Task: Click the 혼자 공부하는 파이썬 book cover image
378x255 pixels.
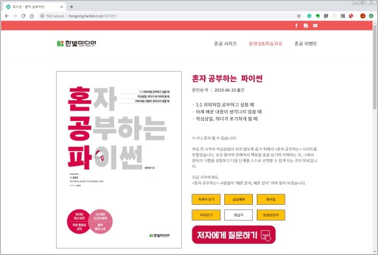Action: pos(119,159)
